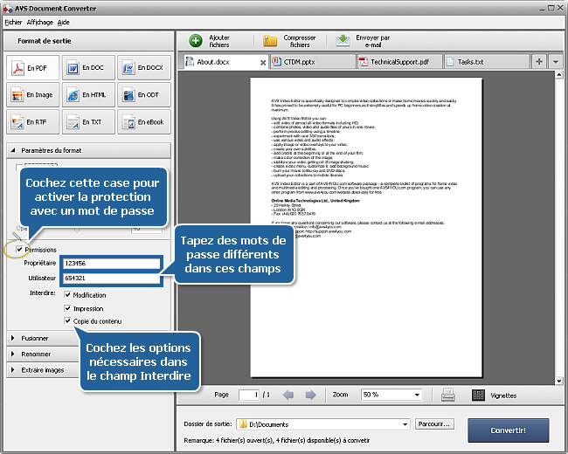Select En eBook output format
The height and width of the screenshot is (454, 568).
[x=144, y=122]
